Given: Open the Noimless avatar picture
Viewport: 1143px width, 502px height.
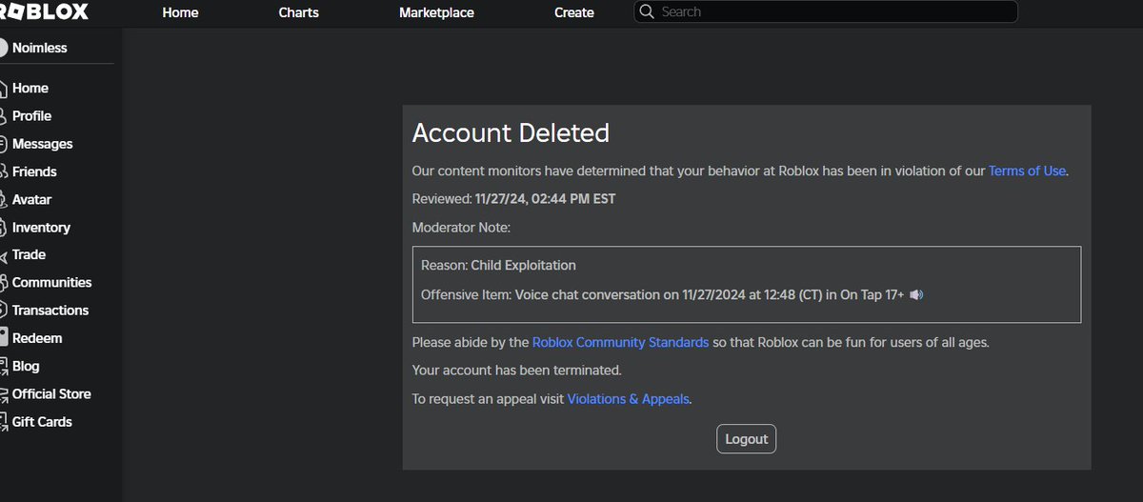Looking at the screenshot, I should [x=3, y=48].
